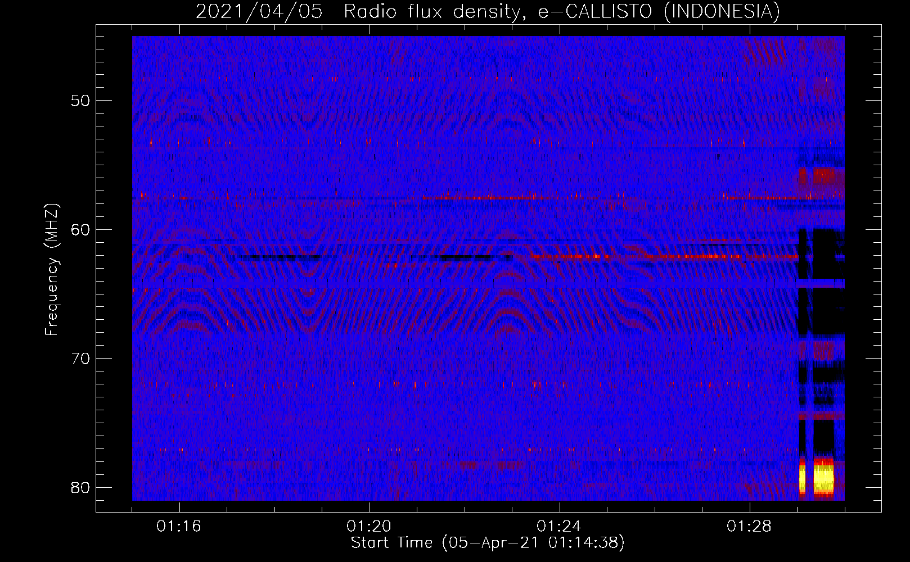The height and width of the screenshot is (562, 910).
Task: Click the 60 frequency tick label
Action: pos(80,230)
